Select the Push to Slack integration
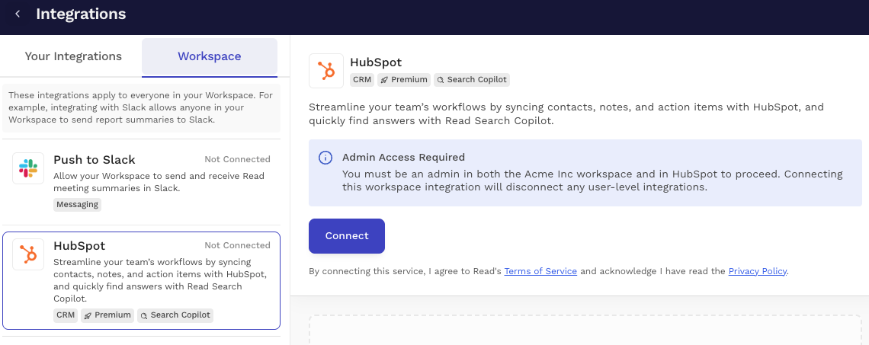This screenshot has height=345, width=869. (x=141, y=181)
